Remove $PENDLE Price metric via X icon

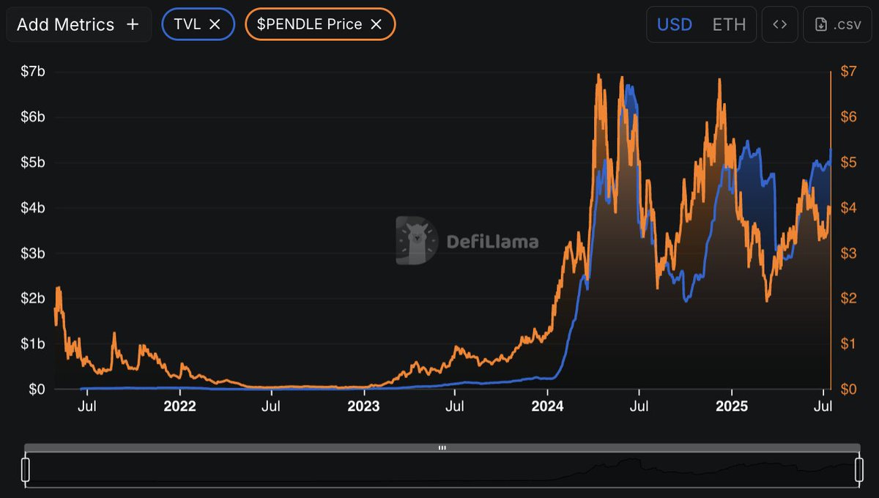pos(376,24)
